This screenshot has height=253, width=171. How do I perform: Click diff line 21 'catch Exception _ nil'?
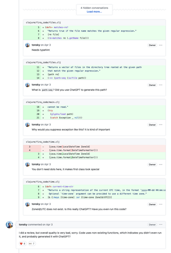tap(94, 118)
